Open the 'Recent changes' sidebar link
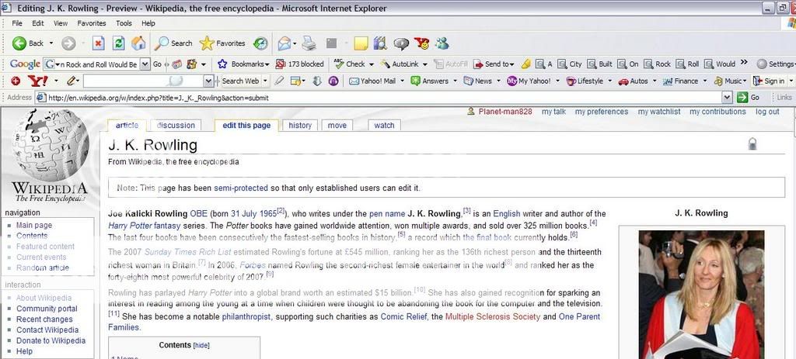 tap(44, 319)
